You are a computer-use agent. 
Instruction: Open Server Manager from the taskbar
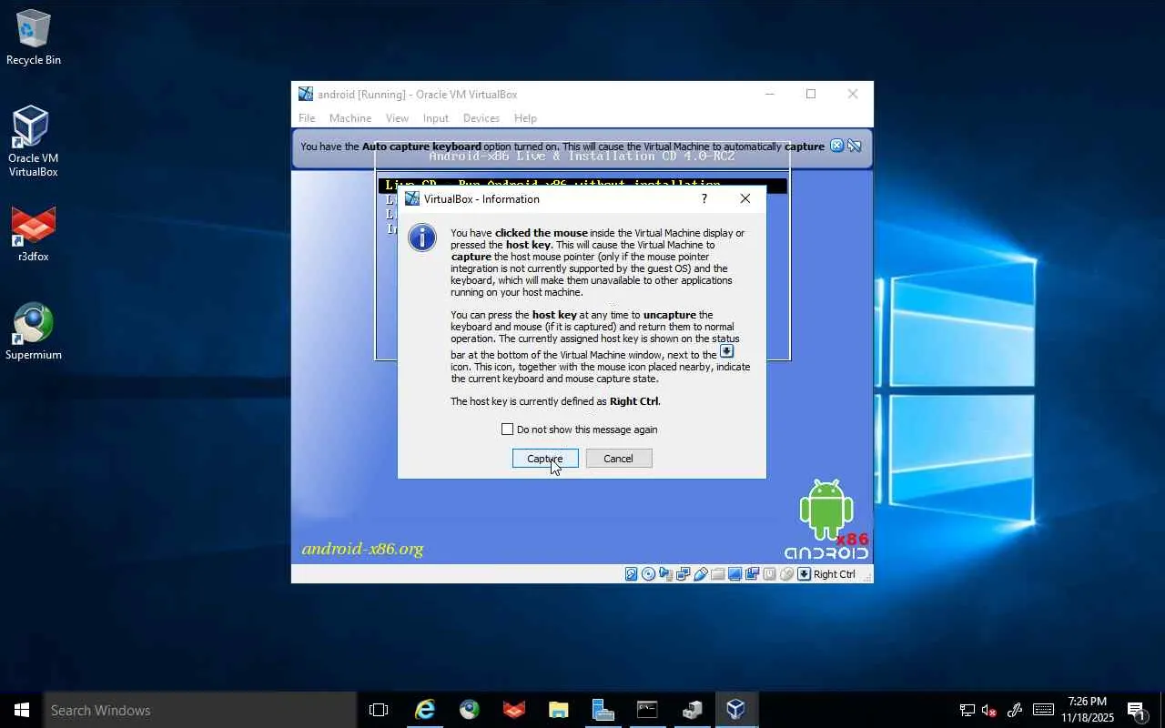(603, 710)
